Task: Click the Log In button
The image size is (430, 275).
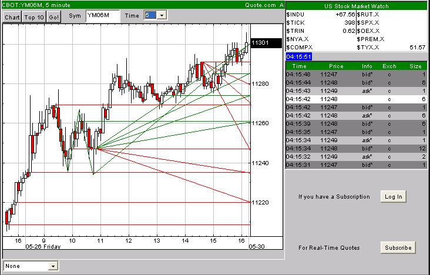Action: [392, 196]
